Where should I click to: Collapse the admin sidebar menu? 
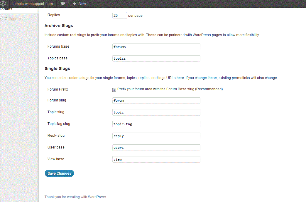pyautogui.click(x=17, y=19)
